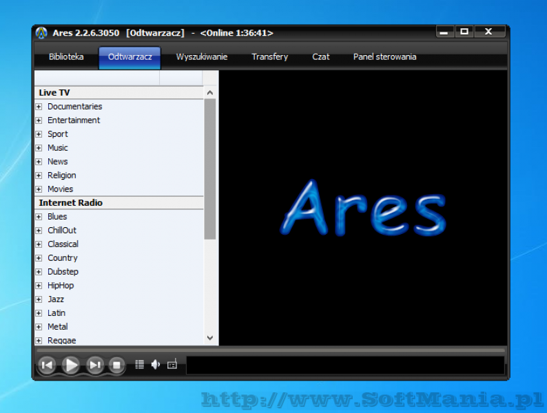Expand the Jazz radio genre
The width and height of the screenshot is (547, 413).
(x=39, y=299)
